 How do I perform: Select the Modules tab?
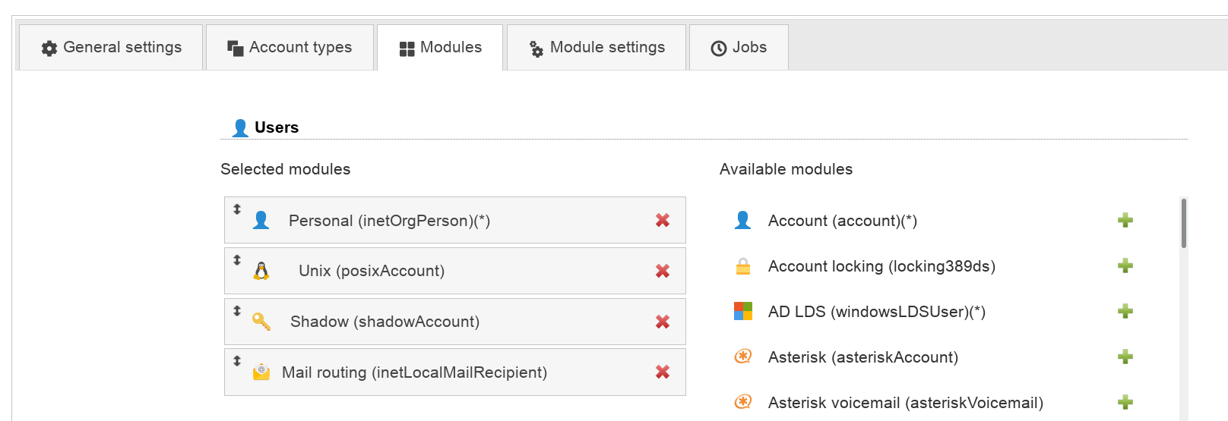(x=440, y=48)
